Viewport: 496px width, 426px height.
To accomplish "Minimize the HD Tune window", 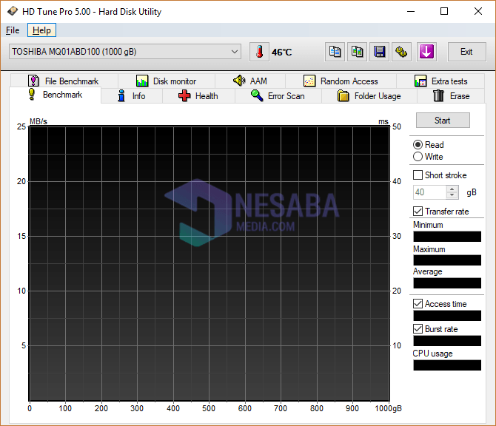I will (x=411, y=11).
